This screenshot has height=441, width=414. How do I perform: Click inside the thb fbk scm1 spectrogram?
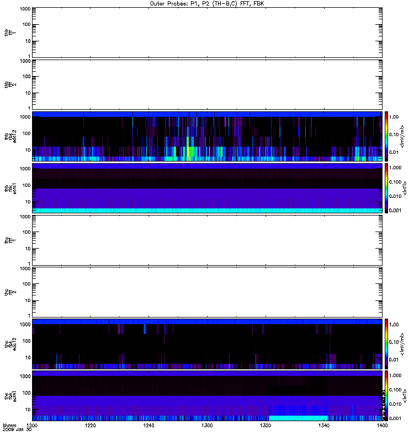(x=207, y=188)
